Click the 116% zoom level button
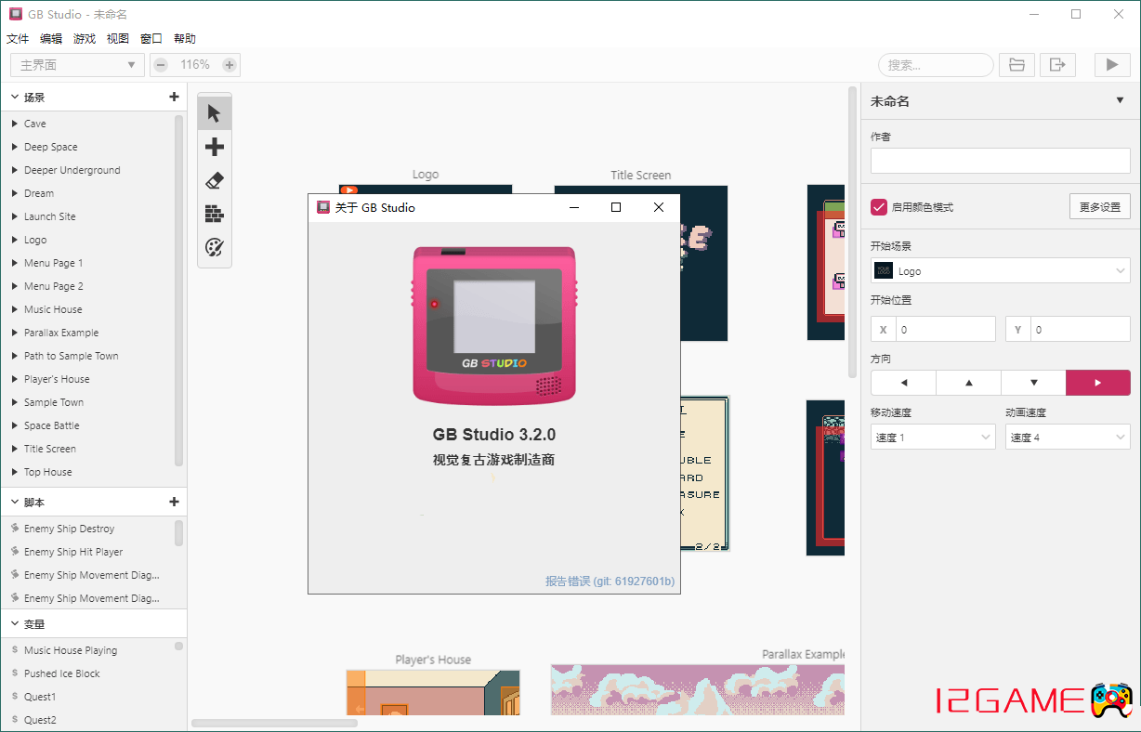This screenshot has height=732, width=1141. tap(195, 65)
